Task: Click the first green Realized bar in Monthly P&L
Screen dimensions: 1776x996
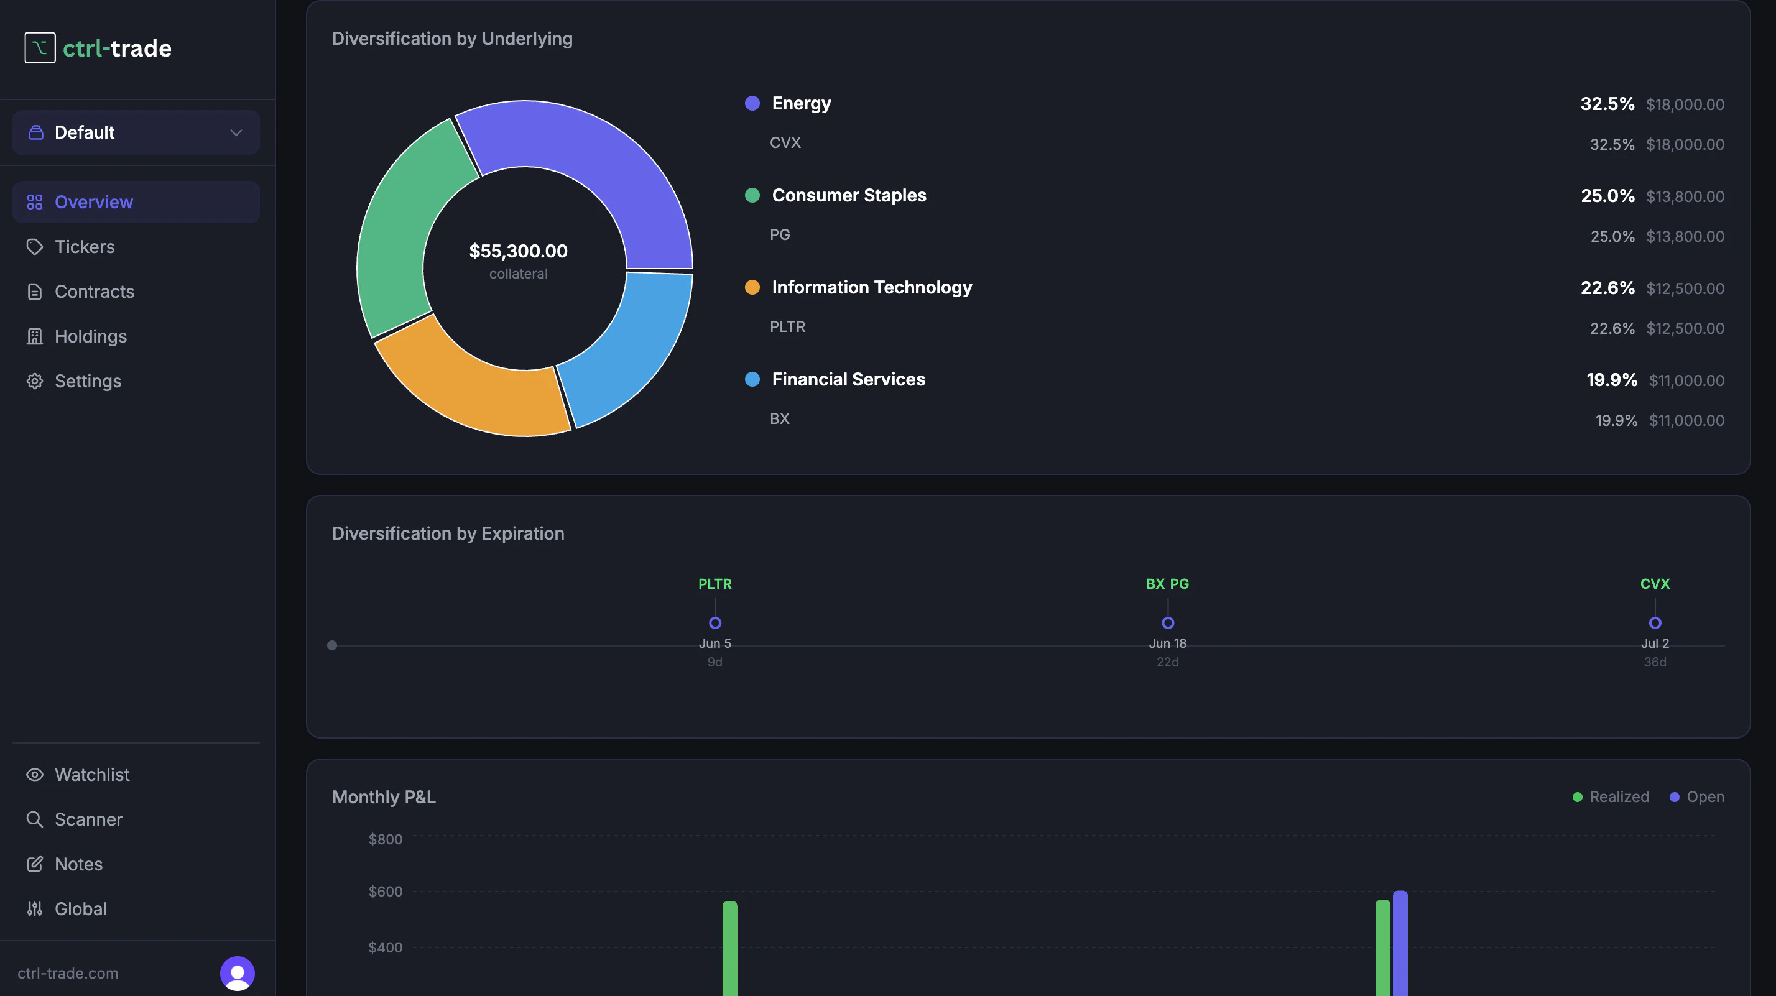Action: [730, 949]
